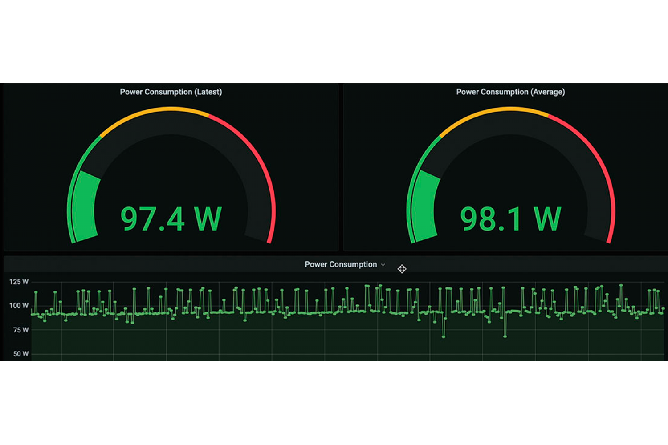Select the 98.1 W gauge value

click(x=510, y=219)
